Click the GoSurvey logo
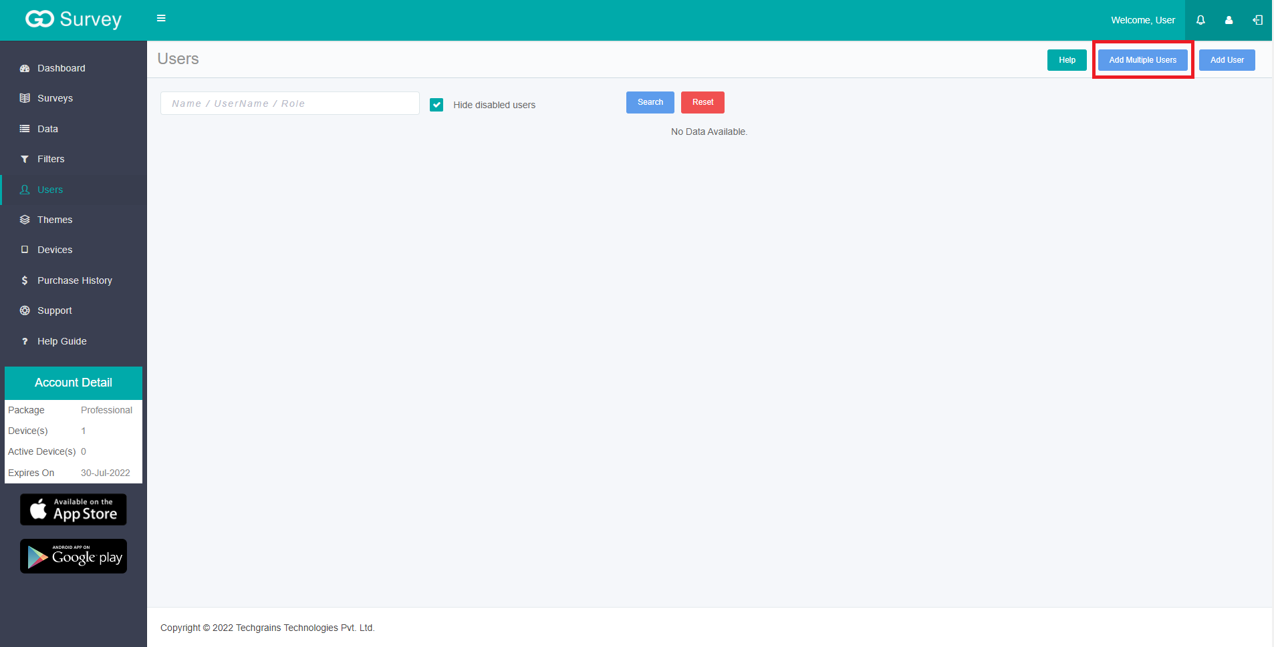 [74, 19]
